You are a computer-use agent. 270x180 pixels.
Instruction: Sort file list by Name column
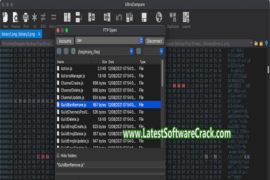point(74,62)
